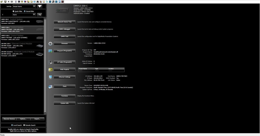Screen dimensions: 260x136
Task: Click the gray i System Info toolbar icon
Action: tap(16, 2)
